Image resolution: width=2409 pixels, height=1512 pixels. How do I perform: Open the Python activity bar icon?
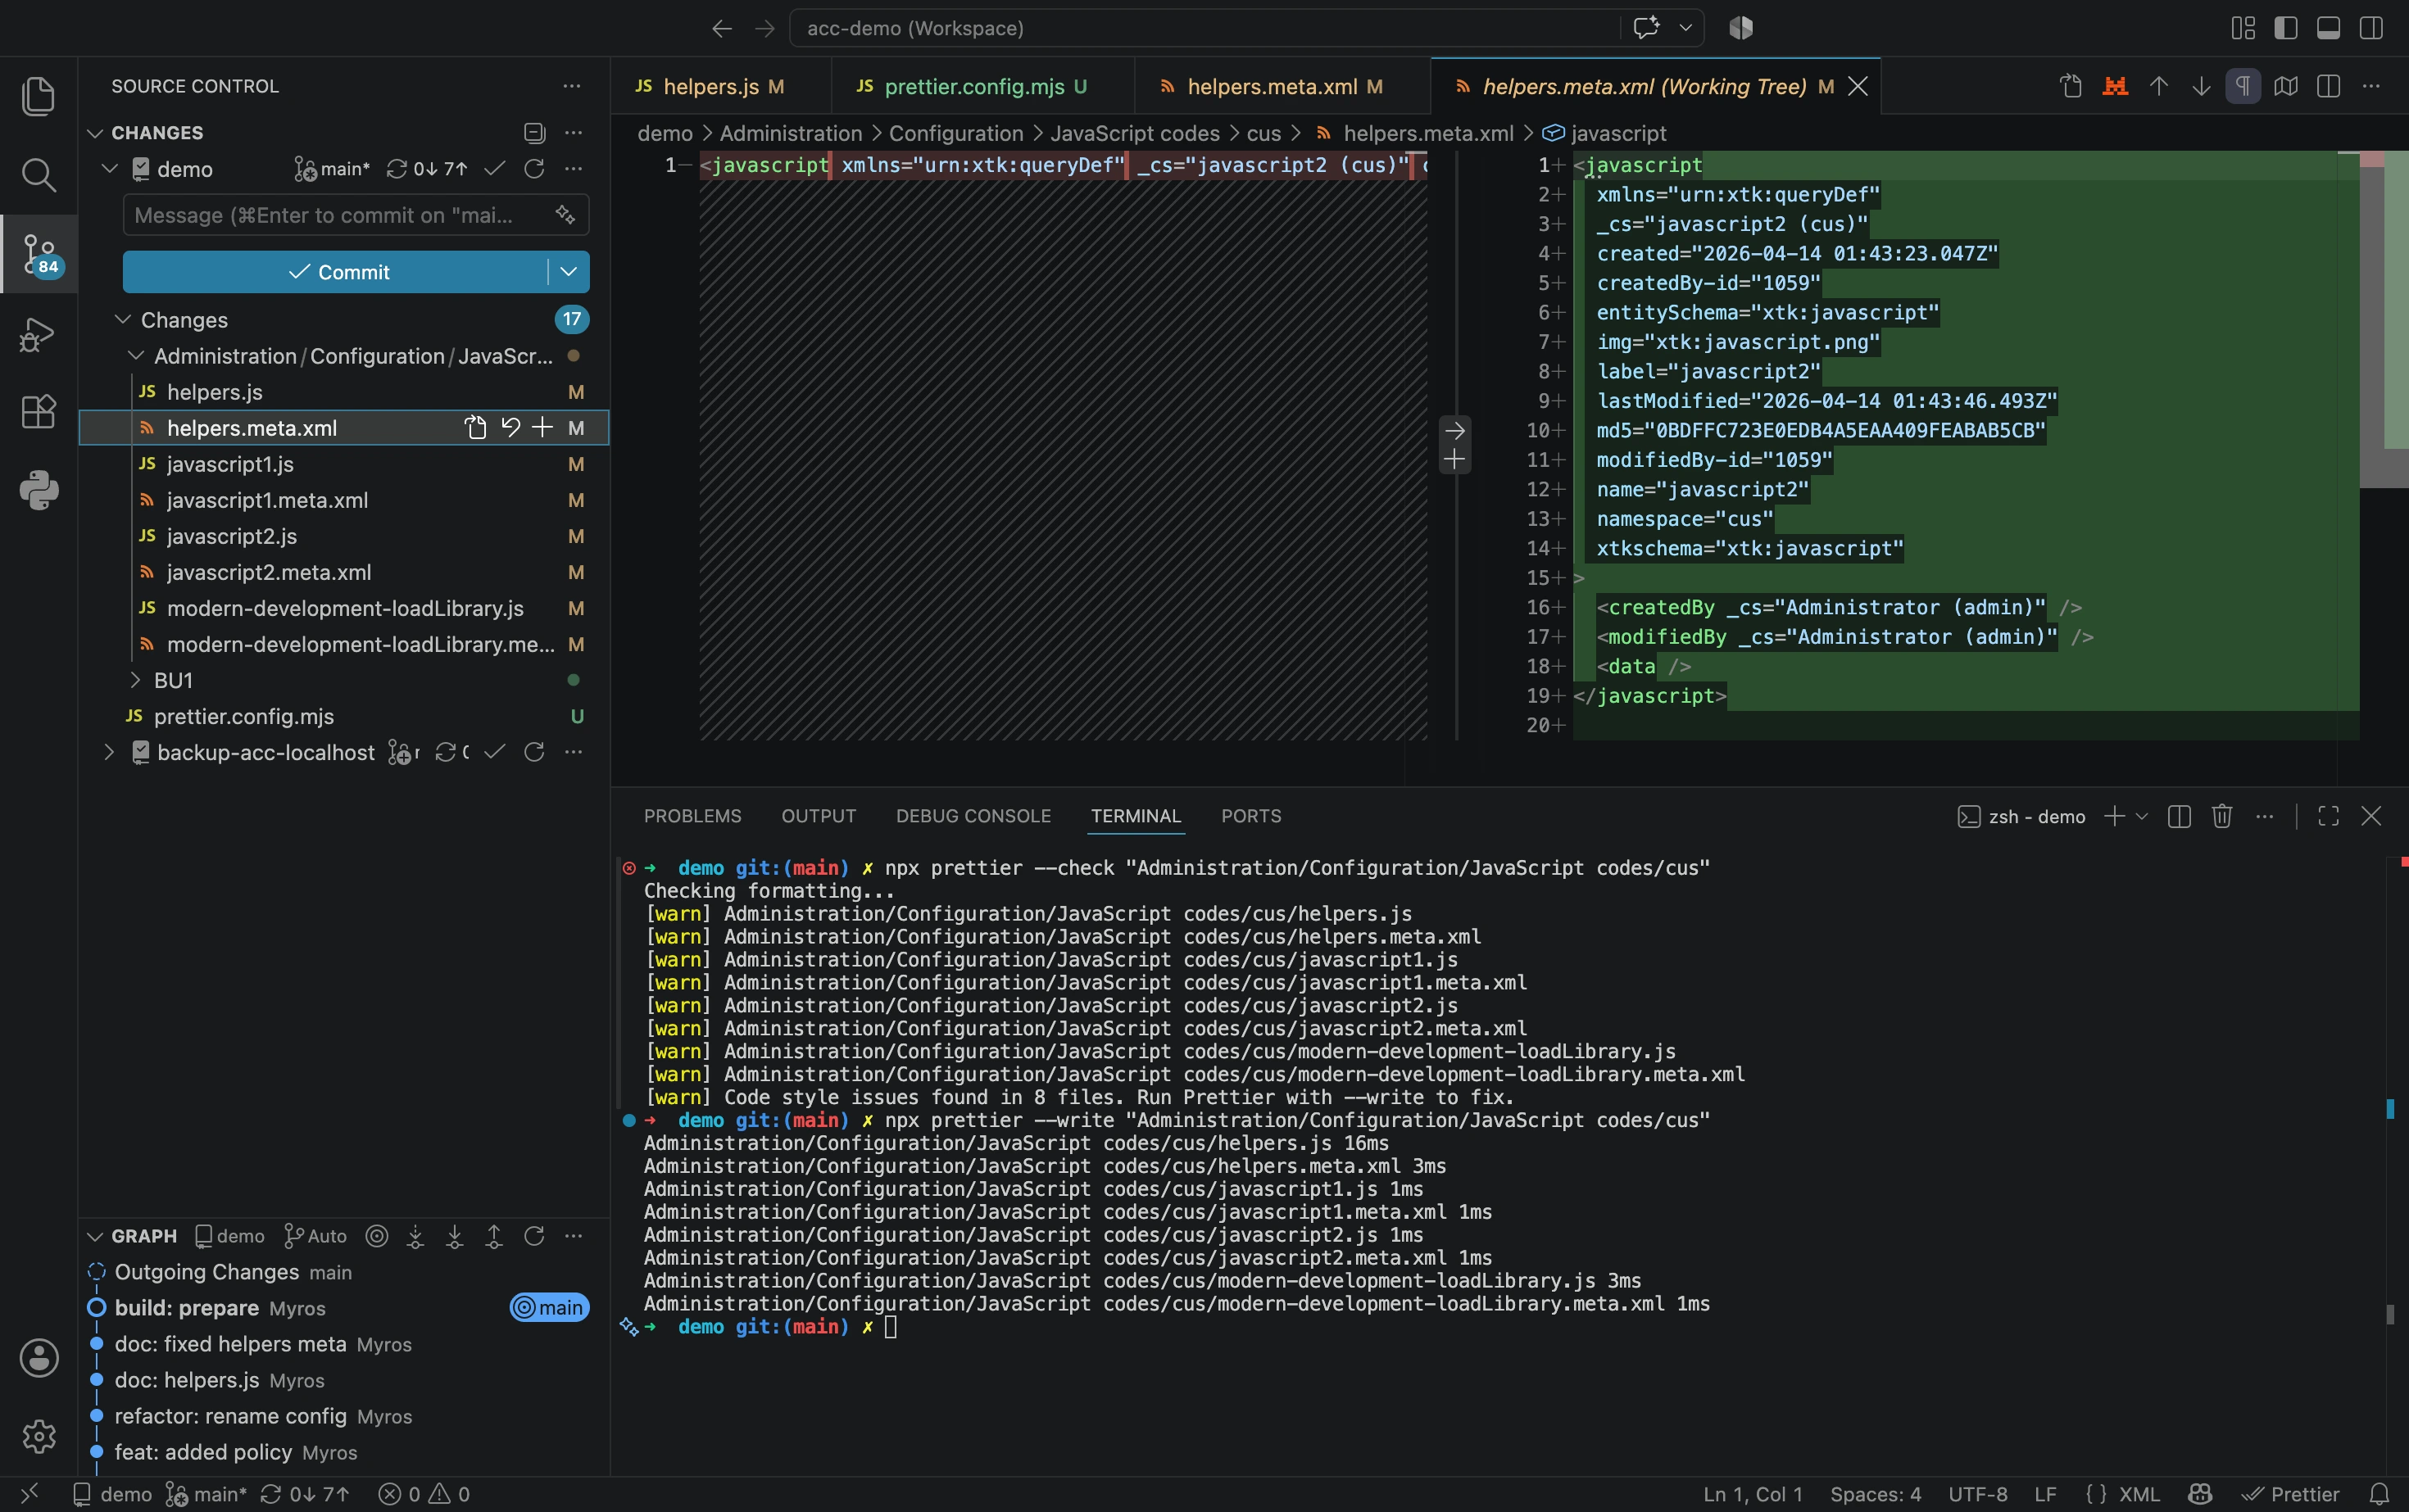coord(38,490)
